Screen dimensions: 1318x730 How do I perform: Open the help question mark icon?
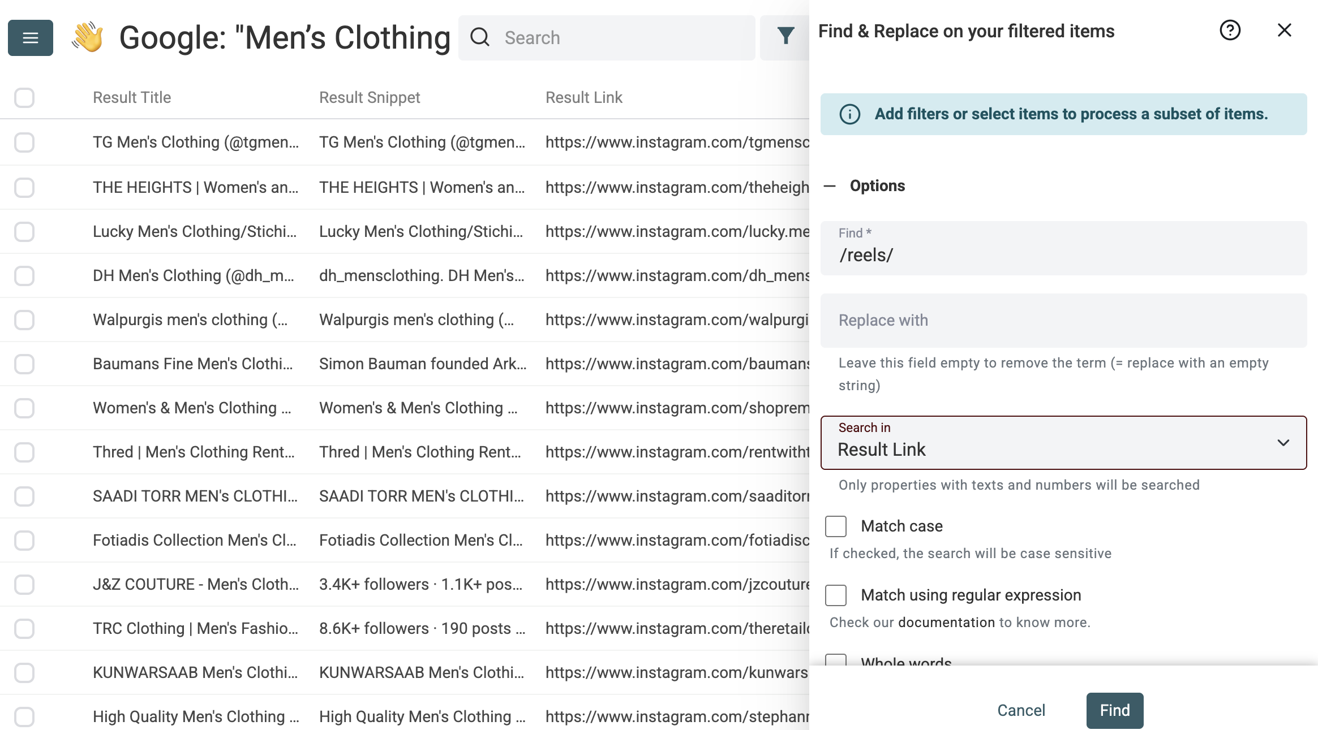pyautogui.click(x=1230, y=31)
